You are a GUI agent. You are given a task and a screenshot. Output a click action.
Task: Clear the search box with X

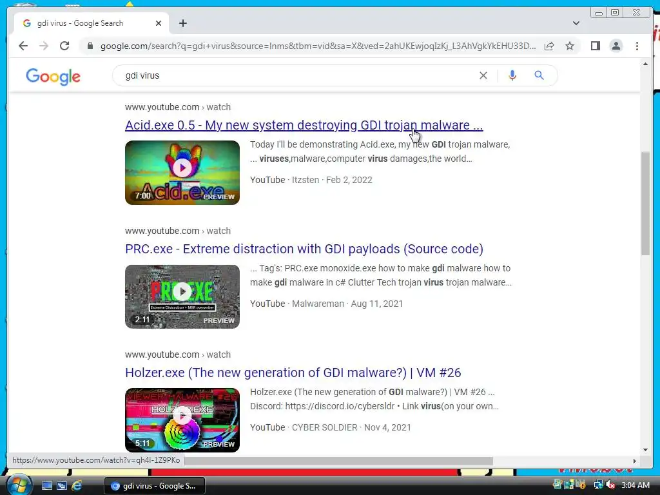[x=483, y=75]
